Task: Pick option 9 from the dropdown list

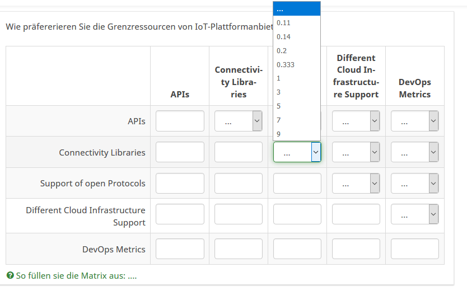Action: [x=279, y=134]
